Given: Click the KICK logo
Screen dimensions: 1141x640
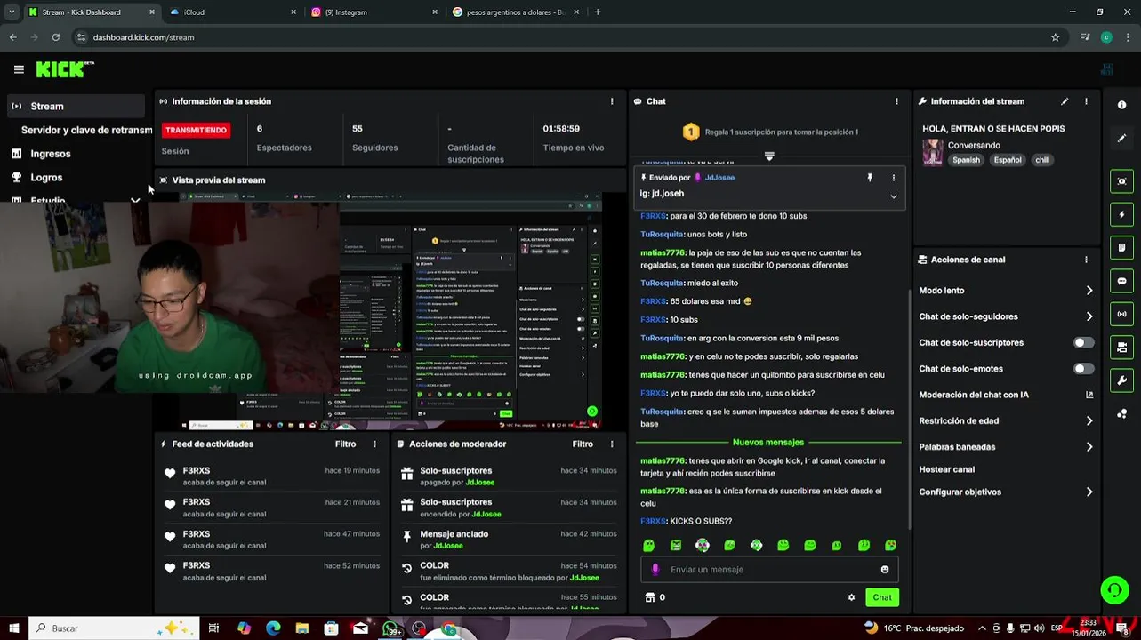Looking at the screenshot, I should (64, 69).
